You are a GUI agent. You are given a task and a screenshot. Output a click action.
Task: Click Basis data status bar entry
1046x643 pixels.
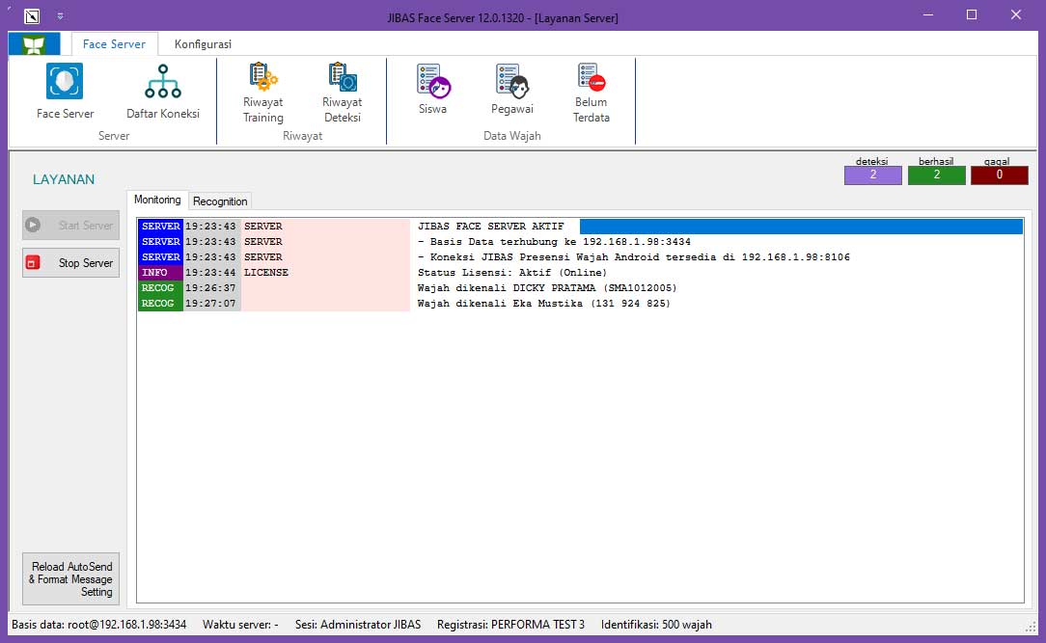(x=98, y=625)
